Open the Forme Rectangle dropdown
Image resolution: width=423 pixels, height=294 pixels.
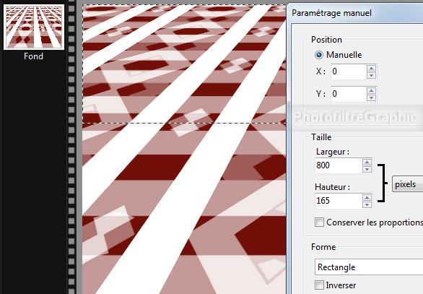369,267
